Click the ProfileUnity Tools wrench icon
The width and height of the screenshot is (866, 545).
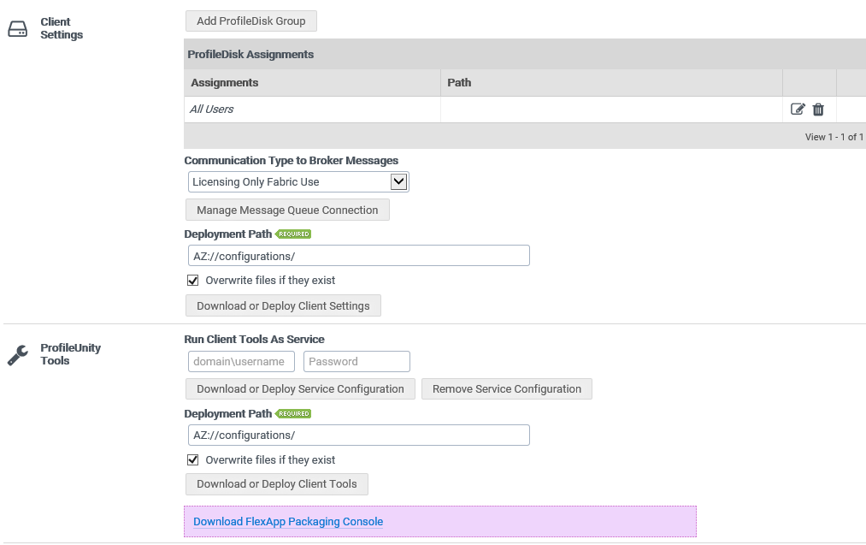(17, 355)
